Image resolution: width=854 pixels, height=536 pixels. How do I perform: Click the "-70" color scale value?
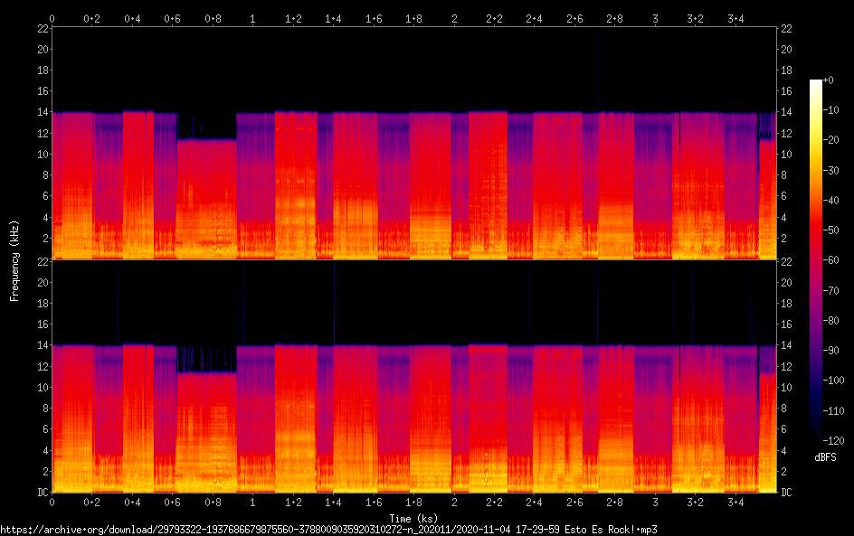(831, 290)
